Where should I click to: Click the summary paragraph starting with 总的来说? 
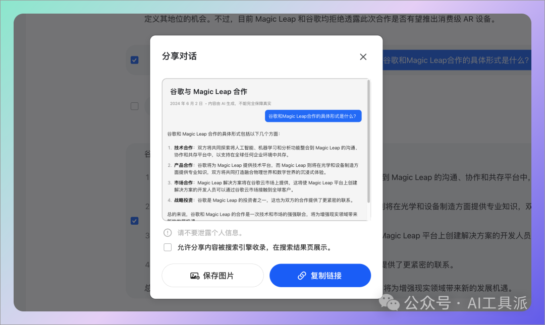click(262, 217)
